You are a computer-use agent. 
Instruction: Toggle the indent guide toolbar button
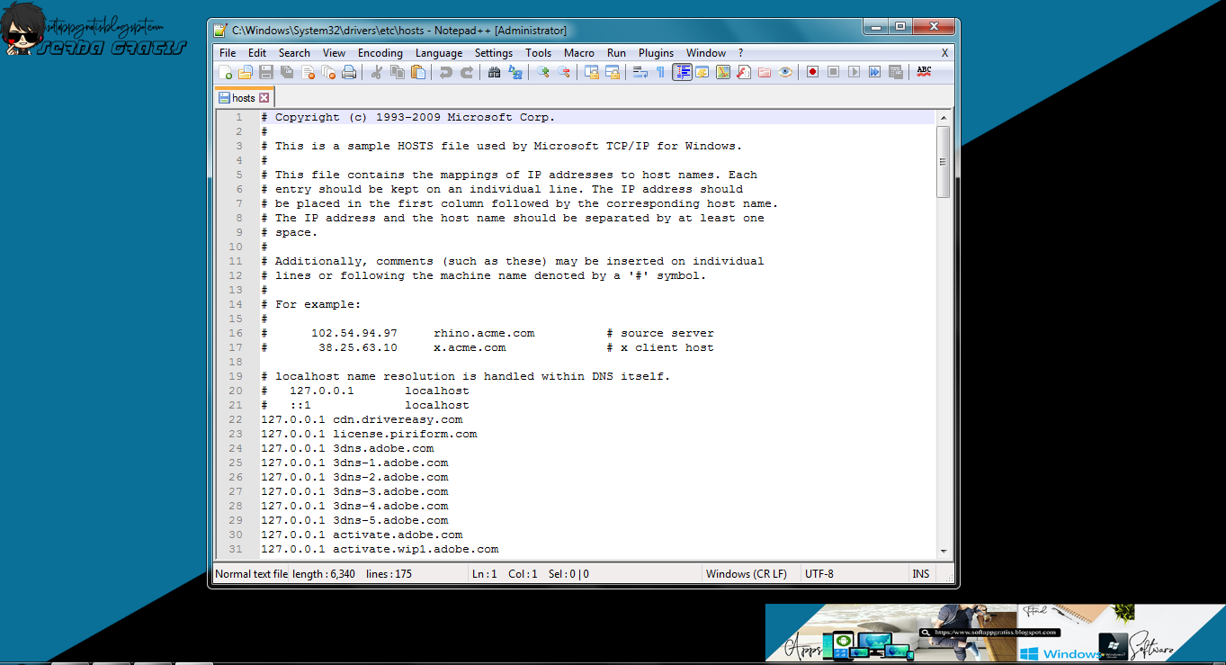click(683, 72)
